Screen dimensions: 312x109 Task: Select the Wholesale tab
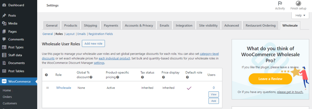[290, 25]
